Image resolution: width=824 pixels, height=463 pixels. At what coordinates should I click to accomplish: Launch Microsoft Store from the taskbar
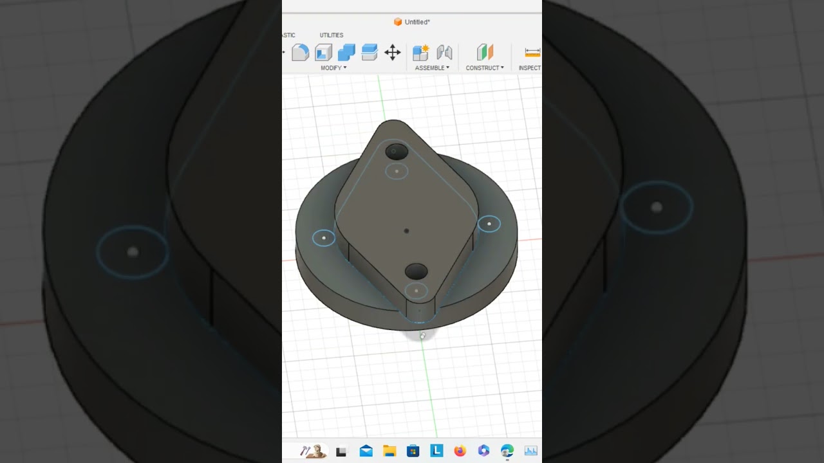click(x=413, y=451)
